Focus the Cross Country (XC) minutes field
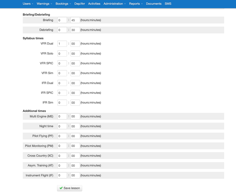 pos(75,156)
